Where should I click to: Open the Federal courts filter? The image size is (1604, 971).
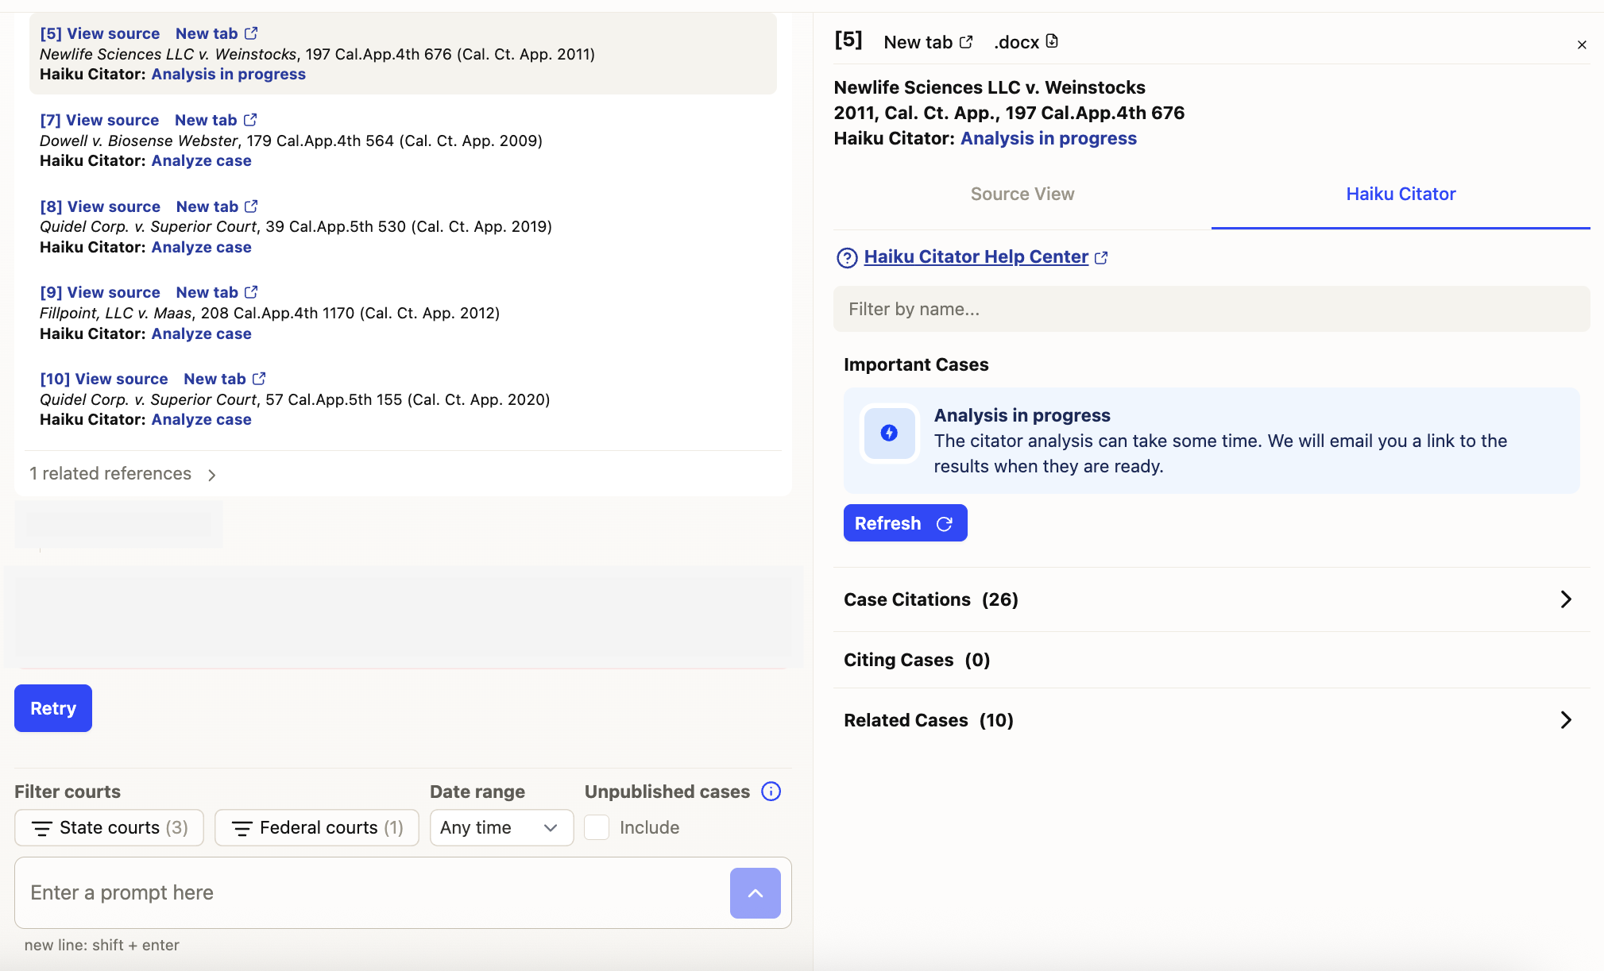coord(317,827)
